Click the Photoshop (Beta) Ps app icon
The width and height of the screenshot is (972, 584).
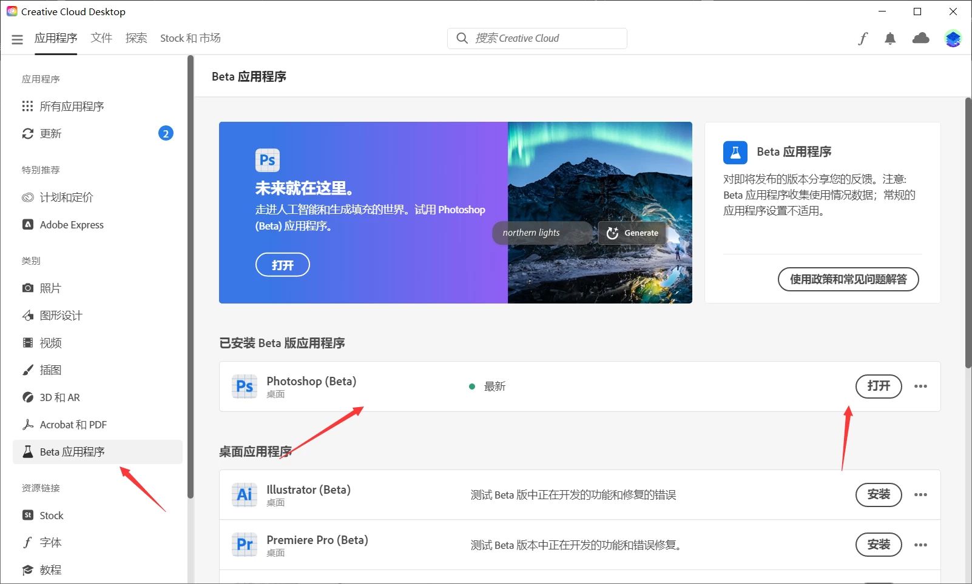tap(245, 387)
